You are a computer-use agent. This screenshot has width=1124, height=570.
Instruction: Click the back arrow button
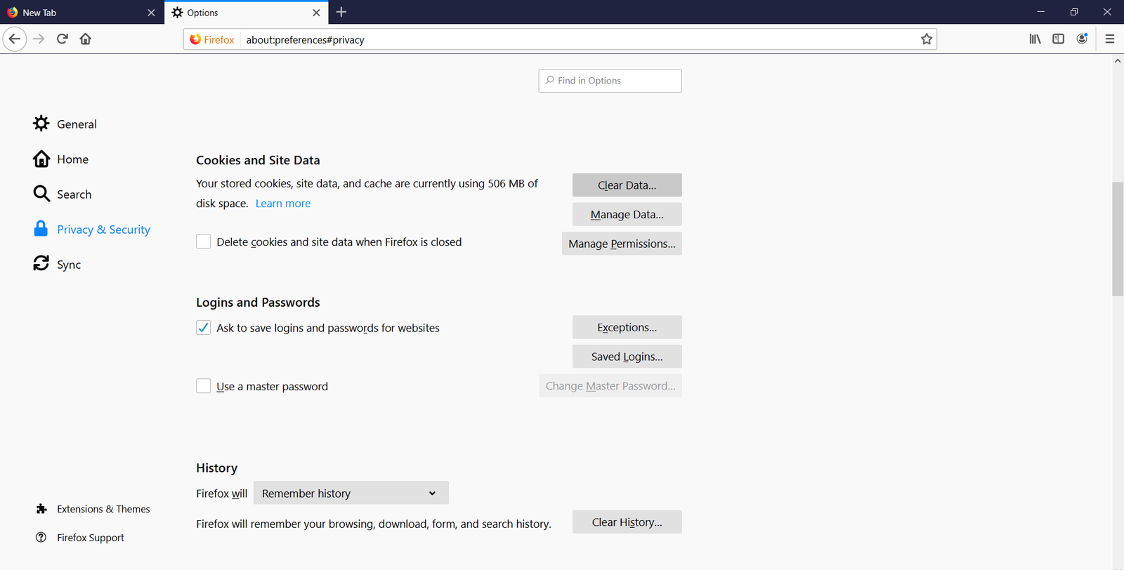click(x=15, y=39)
